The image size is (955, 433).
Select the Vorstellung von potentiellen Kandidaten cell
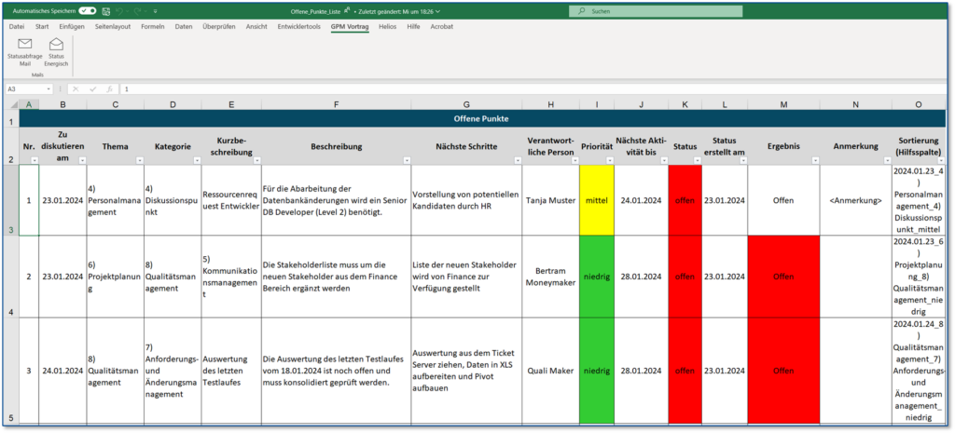466,200
